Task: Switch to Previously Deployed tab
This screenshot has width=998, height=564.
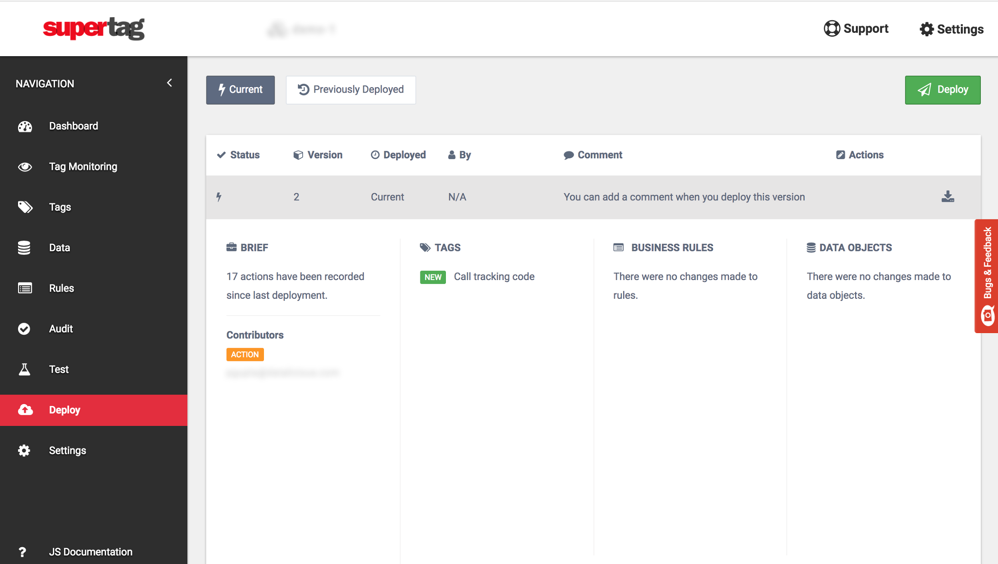Action: (351, 90)
